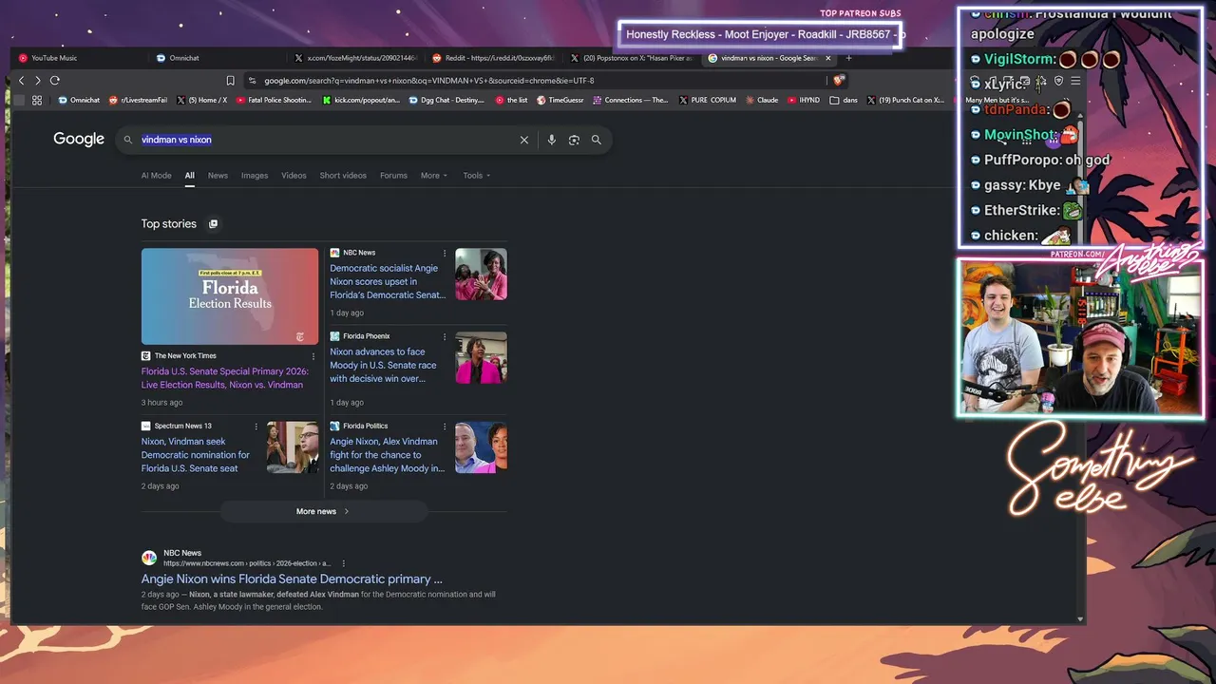Open the Fatal Police Shootin... bookmark
Viewport: 1216px width, 684px height.
coord(274,100)
